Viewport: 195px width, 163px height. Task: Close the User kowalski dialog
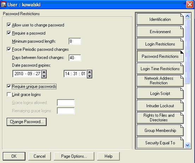[x=190, y=5]
